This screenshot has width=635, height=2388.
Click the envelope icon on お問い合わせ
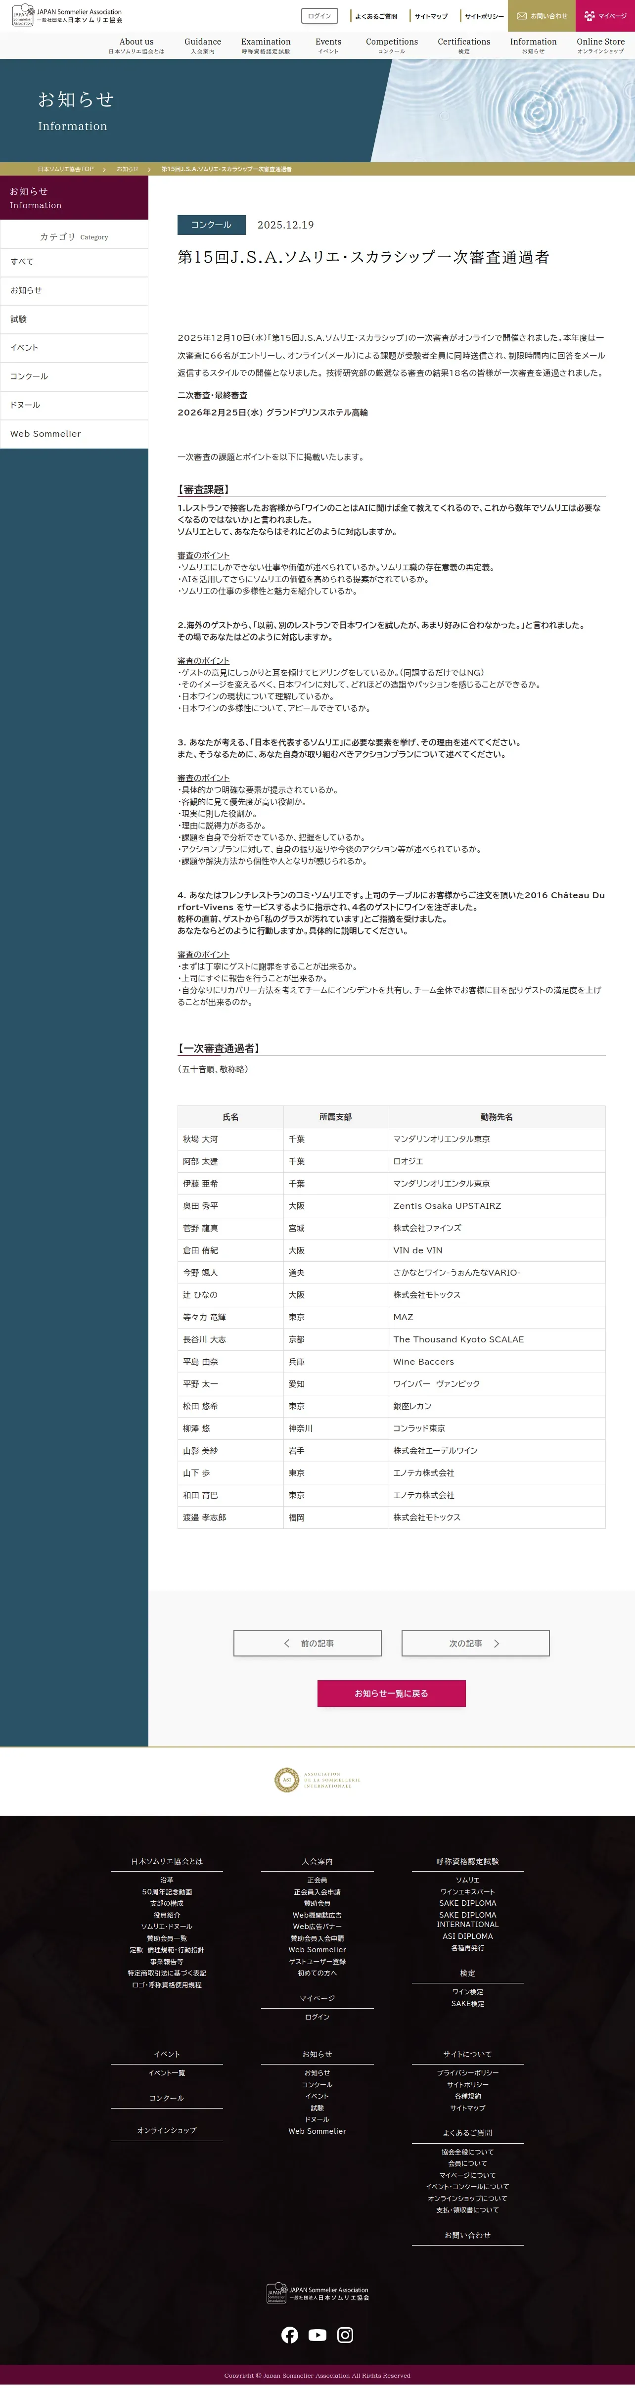[x=522, y=16]
